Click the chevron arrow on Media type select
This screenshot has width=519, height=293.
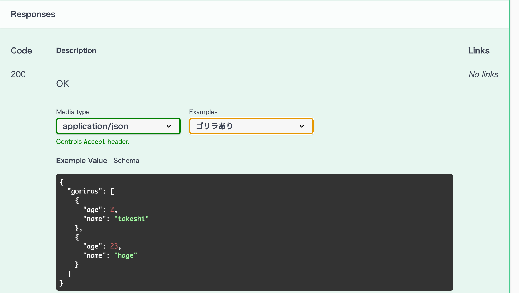coord(169,126)
